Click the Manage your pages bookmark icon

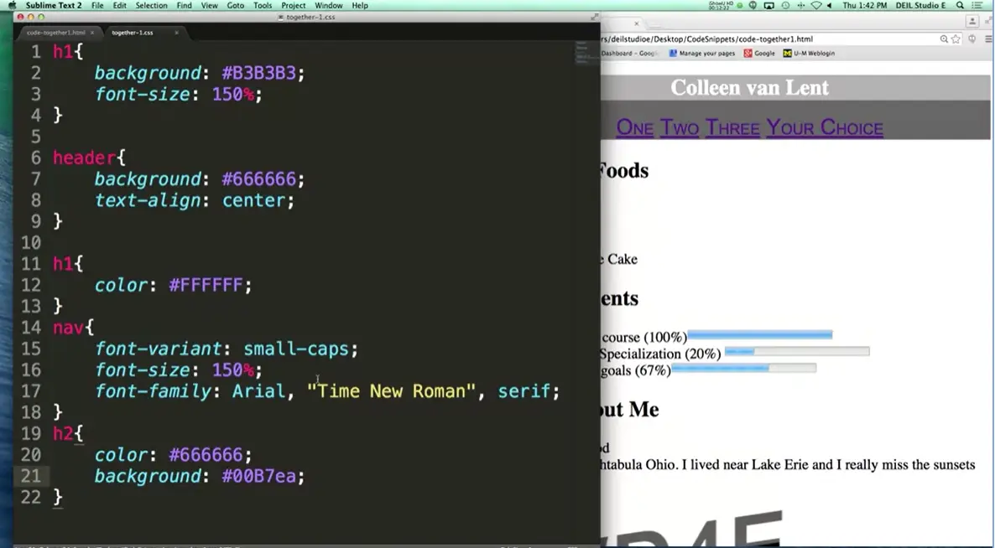[x=674, y=53]
